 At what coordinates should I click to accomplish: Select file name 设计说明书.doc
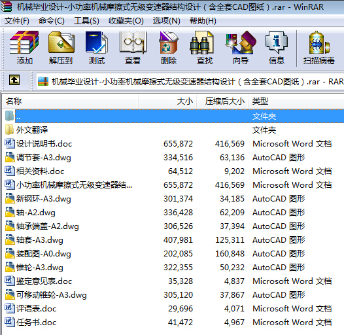pos(44,144)
